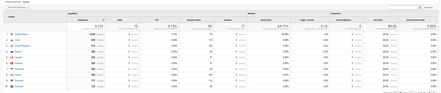Focus the table search input field
The height and width of the screenshot is (93, 441).
tap(403, 8)
